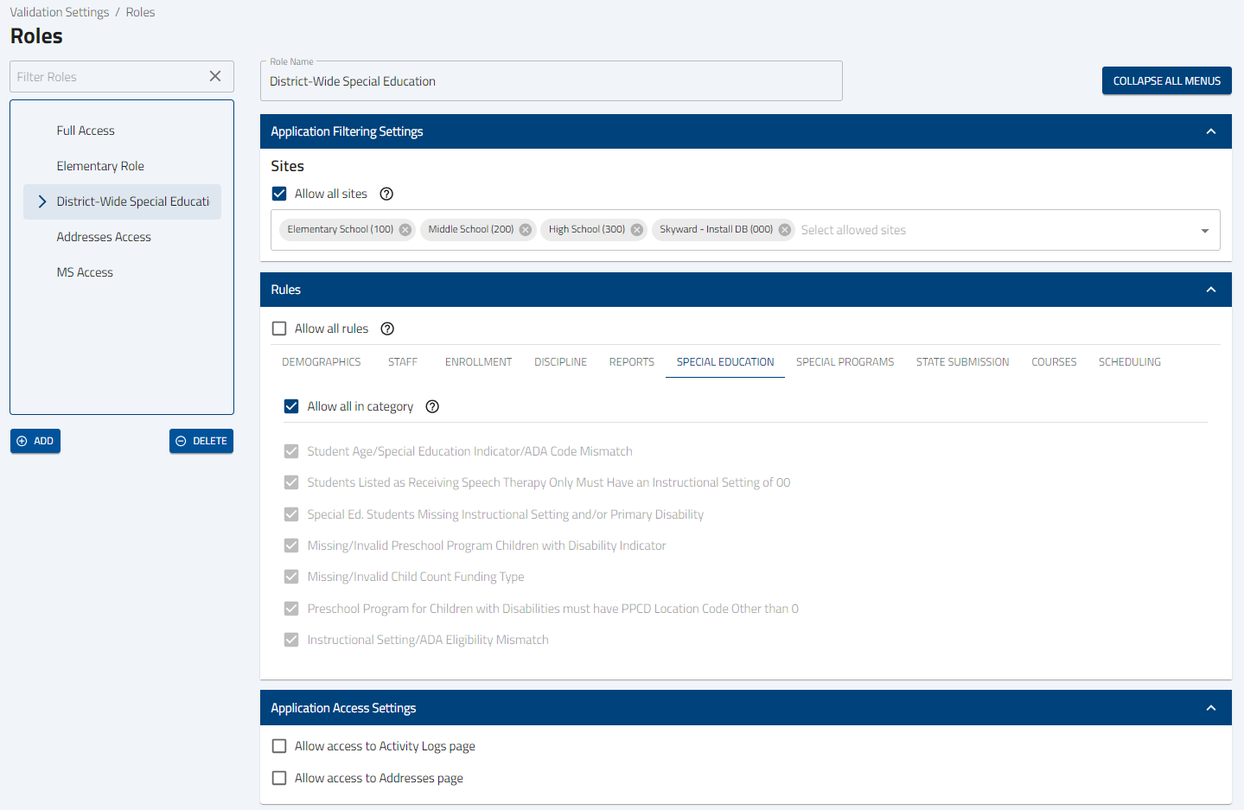Select the Elementary Role

click(x=122, y=166)
